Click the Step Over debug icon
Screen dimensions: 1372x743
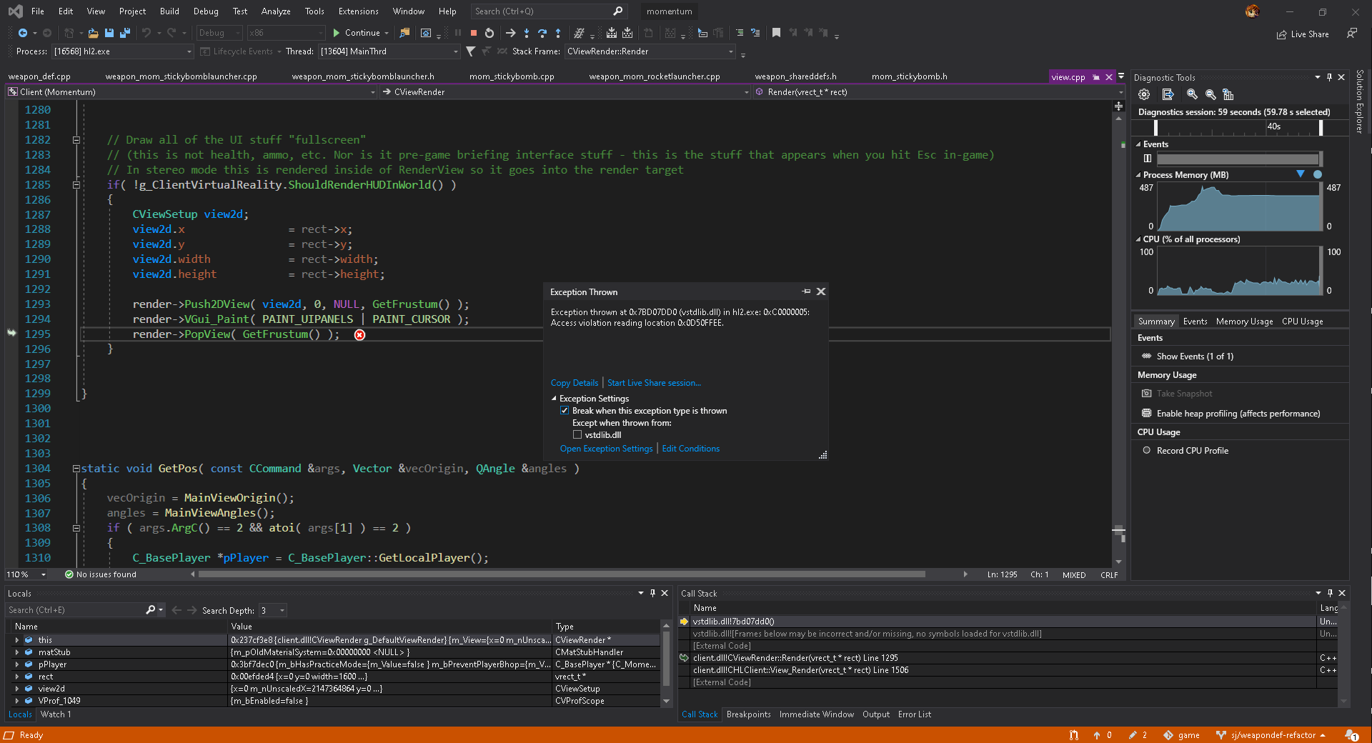coord(542,33)
